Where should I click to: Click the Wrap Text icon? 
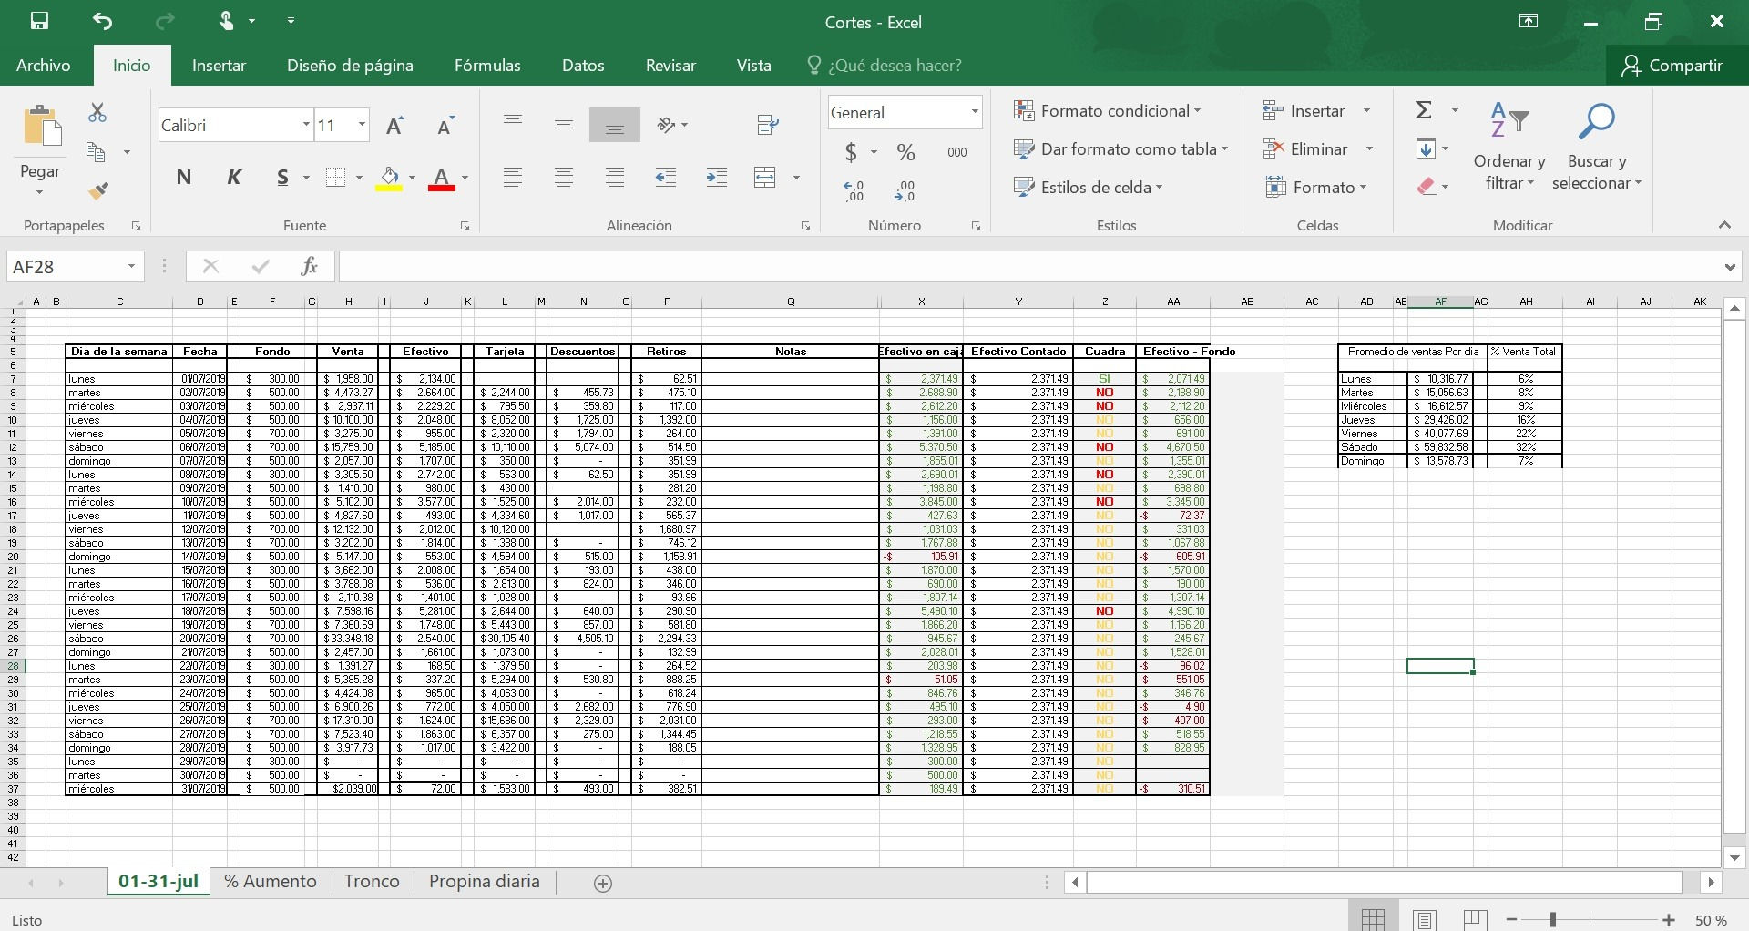point(768,125)
